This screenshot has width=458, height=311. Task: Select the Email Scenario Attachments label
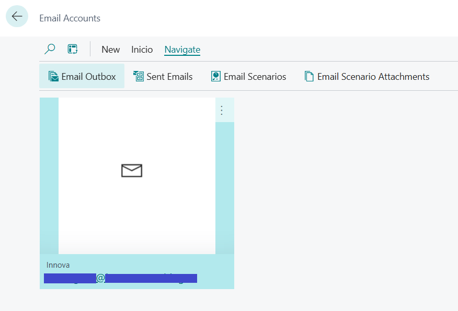(x=373, y=77)
